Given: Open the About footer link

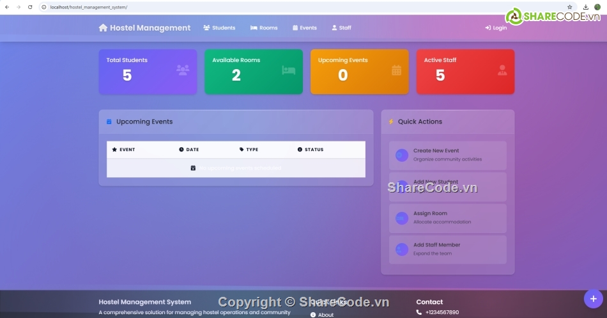Looking at the screenshot, I should click(x=325, y=315).
